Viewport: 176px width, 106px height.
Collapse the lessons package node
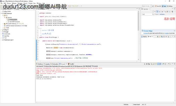point(5,18)
